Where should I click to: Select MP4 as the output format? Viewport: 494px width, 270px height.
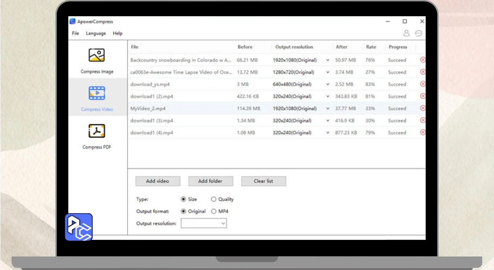(x=213, y=211)
